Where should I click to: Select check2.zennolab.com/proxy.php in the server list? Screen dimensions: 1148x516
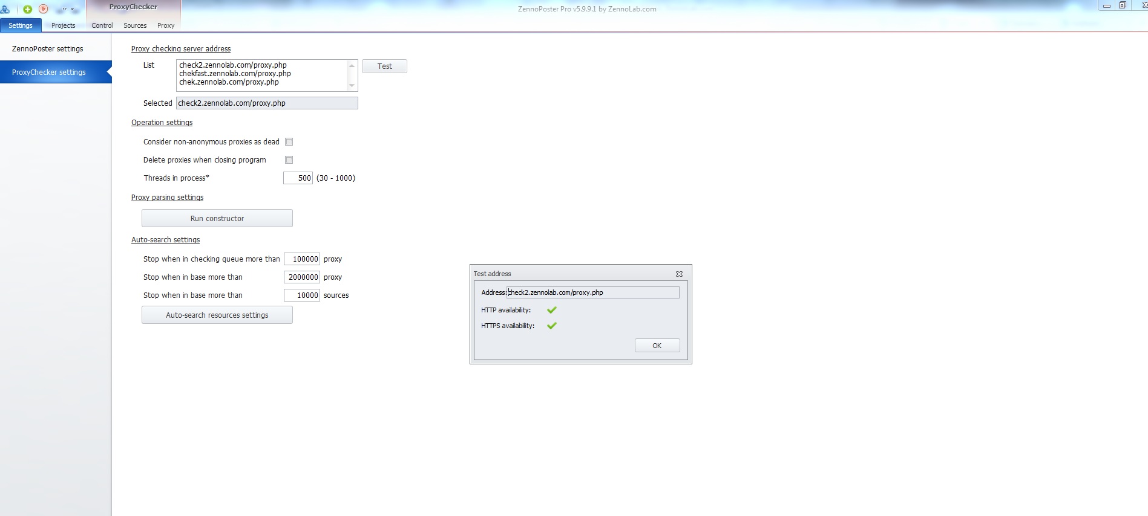click(233, 65)
